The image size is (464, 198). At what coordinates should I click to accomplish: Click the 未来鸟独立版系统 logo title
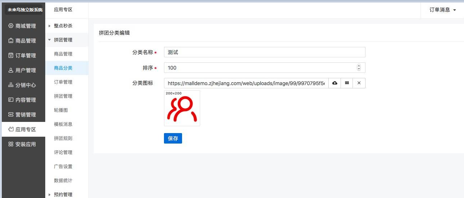coord(25,10)
